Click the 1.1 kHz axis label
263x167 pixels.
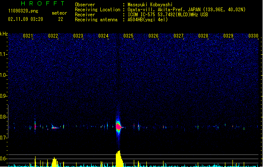pyautogui.click(x=3, y=54)
